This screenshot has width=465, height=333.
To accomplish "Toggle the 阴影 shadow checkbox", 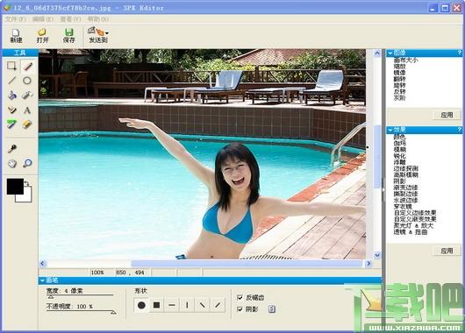I will (x=240, y=309).
